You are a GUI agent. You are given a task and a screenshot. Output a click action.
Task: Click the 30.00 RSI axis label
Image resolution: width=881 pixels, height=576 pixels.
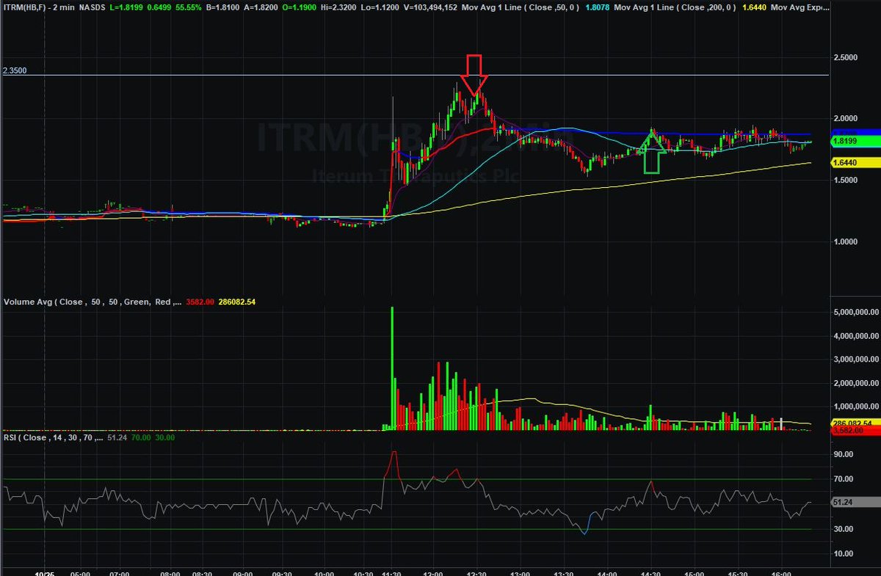click(844, 529)
